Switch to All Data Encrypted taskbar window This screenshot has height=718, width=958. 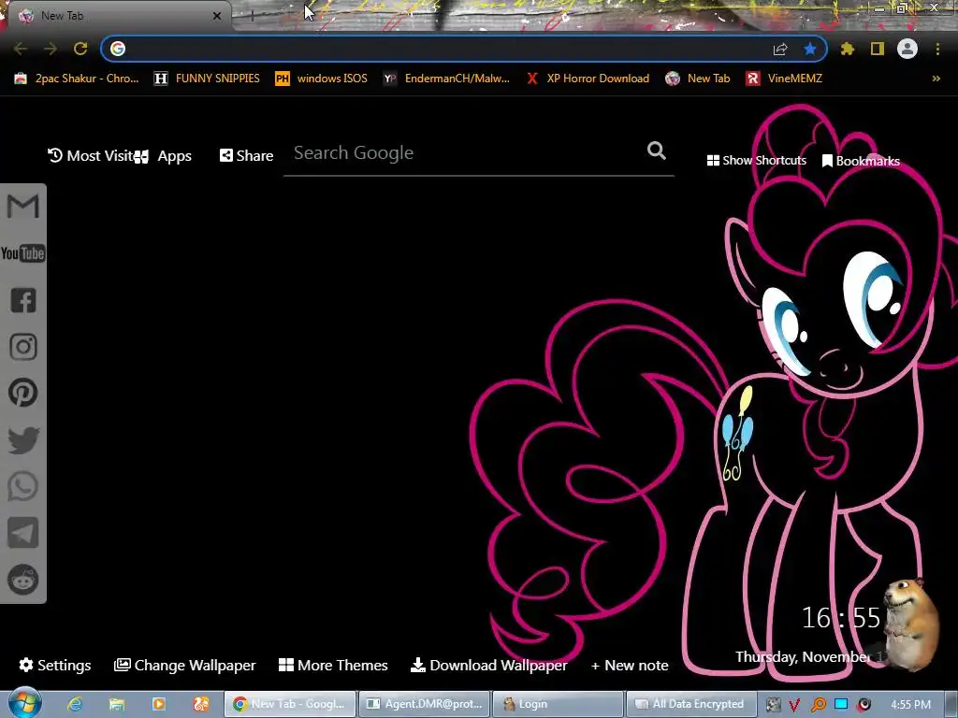point(691,704)
